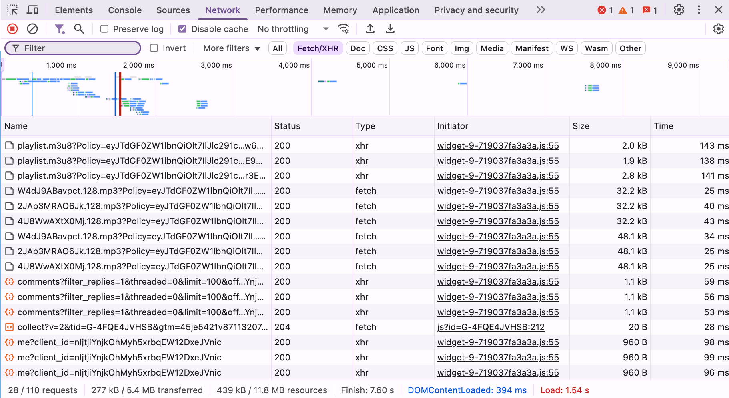Show more DevTools tabs chevron
This screenshot has height=398, width=729.
pos(541,10)
